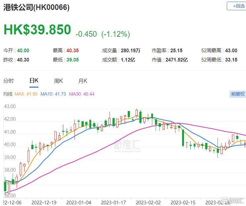Click the 42.00 y-axis price label

tap(10, 119)
